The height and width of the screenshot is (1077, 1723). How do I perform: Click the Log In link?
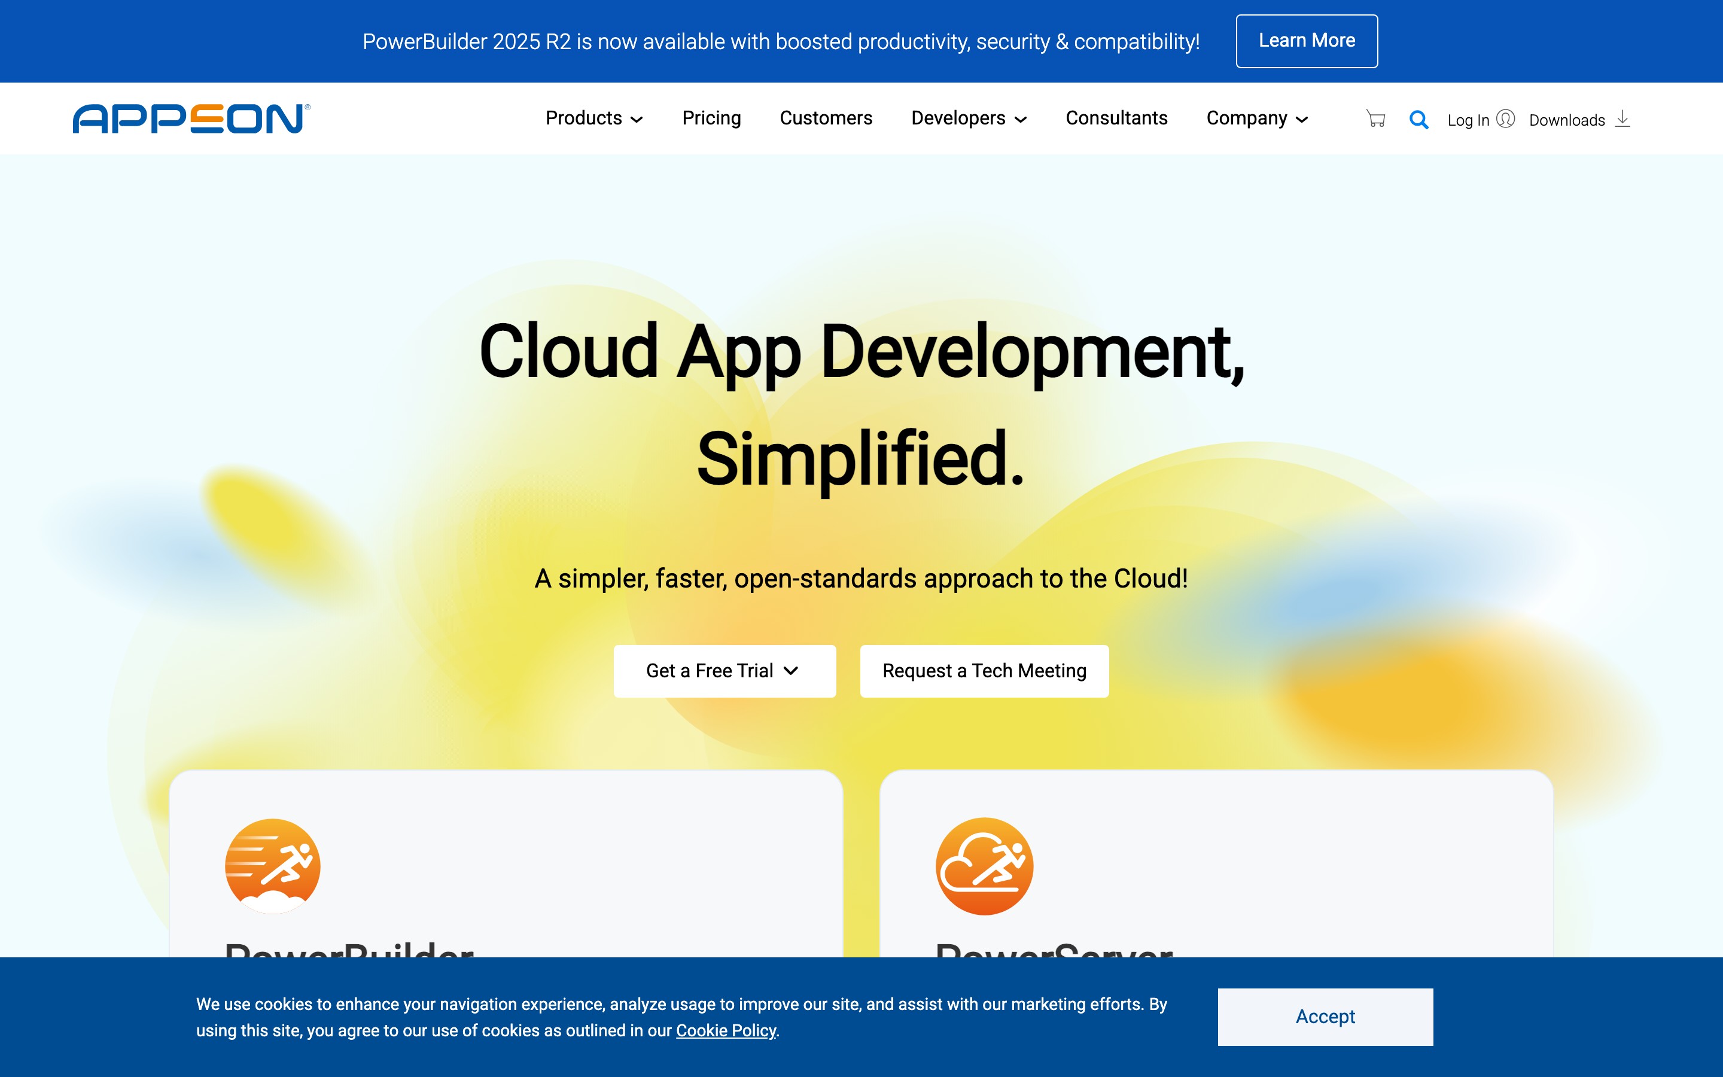pos(1468,120)
